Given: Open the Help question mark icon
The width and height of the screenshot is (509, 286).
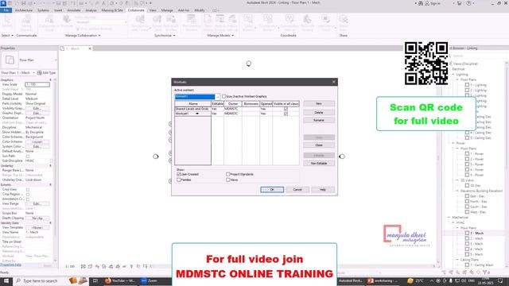Looking at the screenshot, I should 468,3.
